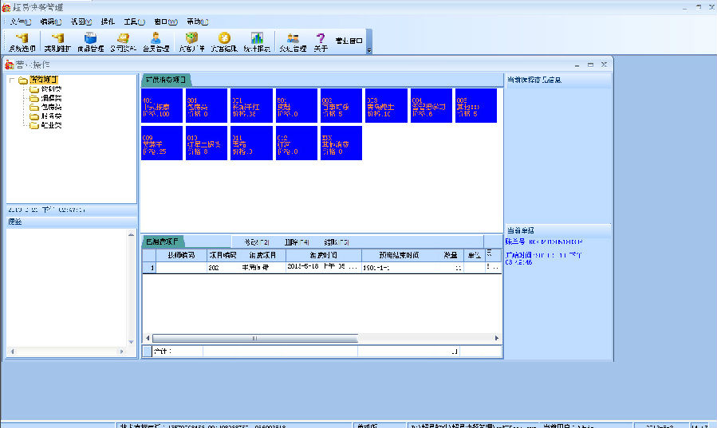717x428 pixels.
Task: Click 营业窗口 in the toolbar
Action: tap(349, 40)
